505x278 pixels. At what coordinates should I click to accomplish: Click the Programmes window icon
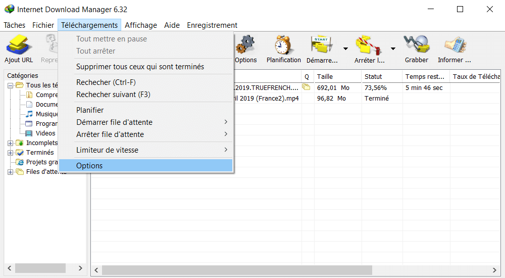(x=29, y=123)
